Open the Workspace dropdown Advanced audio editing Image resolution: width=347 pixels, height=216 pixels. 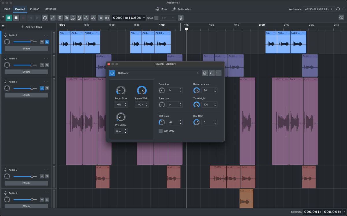coord(319,9)
